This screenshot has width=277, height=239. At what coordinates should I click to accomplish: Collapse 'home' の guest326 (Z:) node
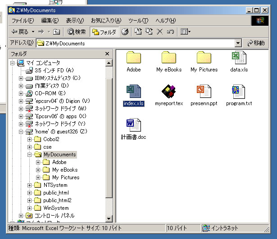[21, 132]
